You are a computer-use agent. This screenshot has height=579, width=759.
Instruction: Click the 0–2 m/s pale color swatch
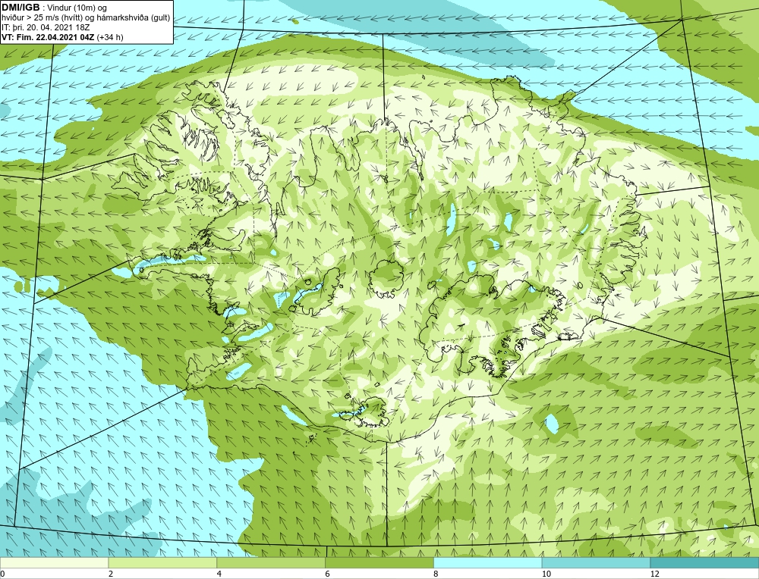(54, 563)
